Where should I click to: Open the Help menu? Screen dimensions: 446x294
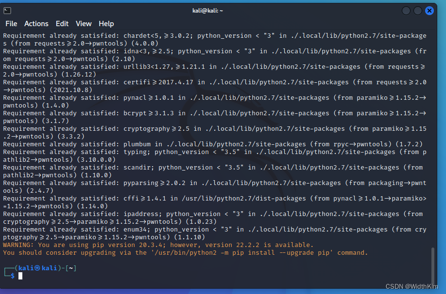click(106, 23)
